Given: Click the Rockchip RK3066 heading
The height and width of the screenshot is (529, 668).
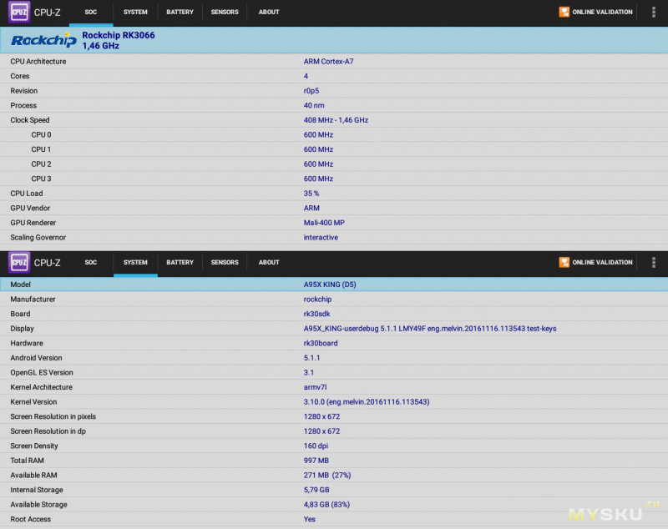Looking at the screenshot, I should 119,35.
